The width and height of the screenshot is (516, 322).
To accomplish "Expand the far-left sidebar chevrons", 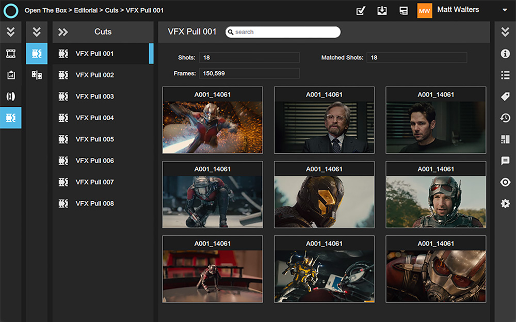I will coord(11,32).
